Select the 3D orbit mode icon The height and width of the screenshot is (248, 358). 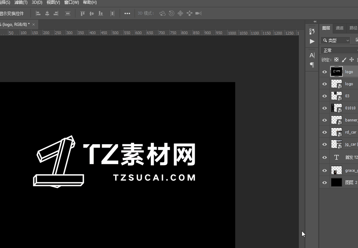pos(162,13)
